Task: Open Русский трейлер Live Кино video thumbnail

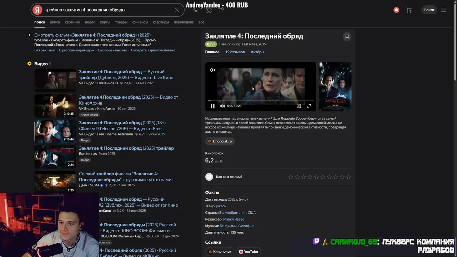Action: coord(55,80)
